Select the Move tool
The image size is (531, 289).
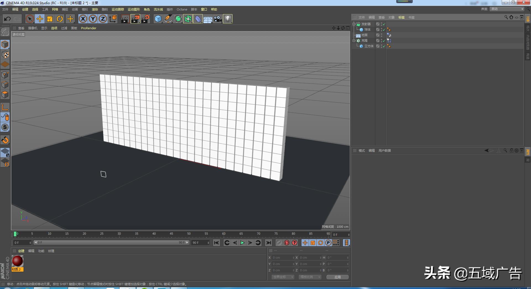40,19
